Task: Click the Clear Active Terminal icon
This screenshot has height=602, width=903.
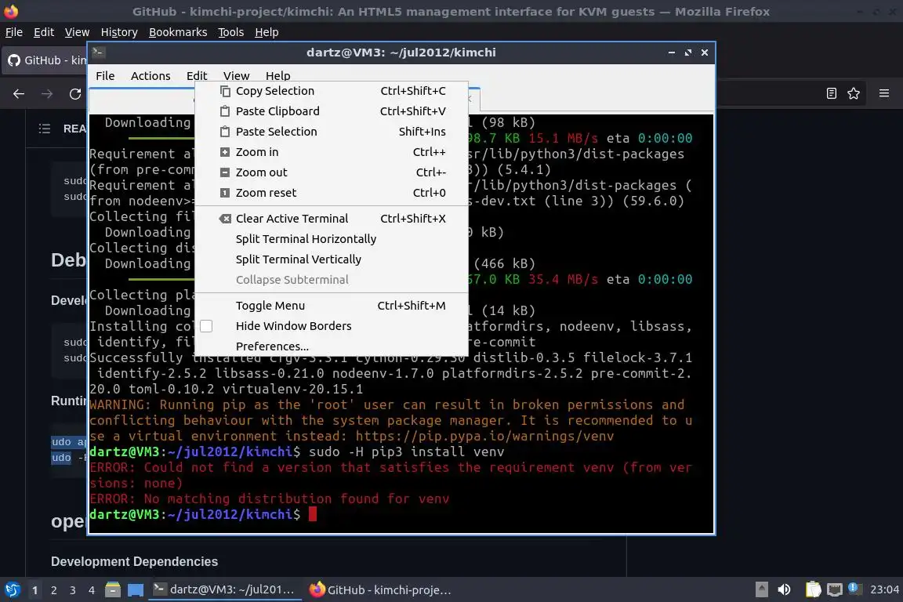Action: pyautogui.click(x=225, y=219)
